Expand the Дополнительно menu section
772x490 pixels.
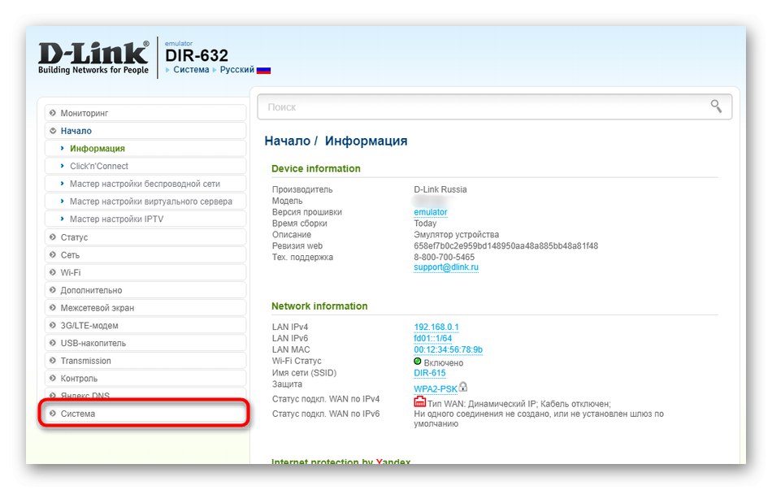[145, 290]
